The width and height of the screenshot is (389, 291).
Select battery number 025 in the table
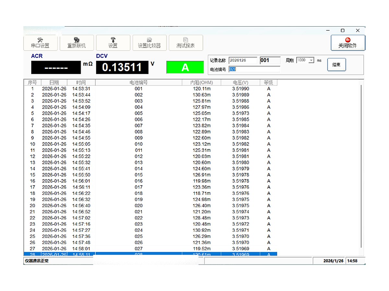138,236
